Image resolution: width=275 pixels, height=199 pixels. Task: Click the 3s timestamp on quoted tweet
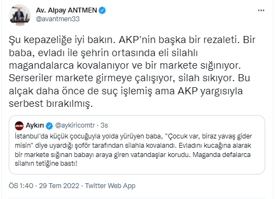click(104, 125)
